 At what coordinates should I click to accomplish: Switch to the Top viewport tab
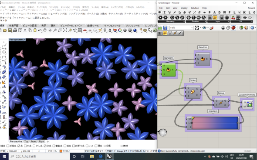coord(26,141)
